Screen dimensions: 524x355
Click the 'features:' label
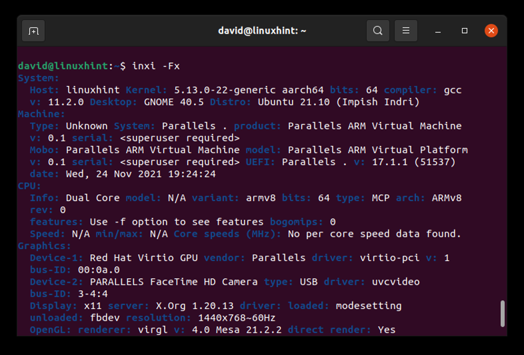point(57,222)
